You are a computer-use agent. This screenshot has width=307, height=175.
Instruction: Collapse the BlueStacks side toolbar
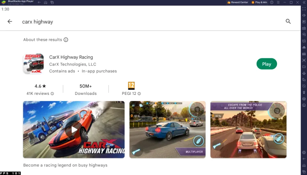click(304, 2)
